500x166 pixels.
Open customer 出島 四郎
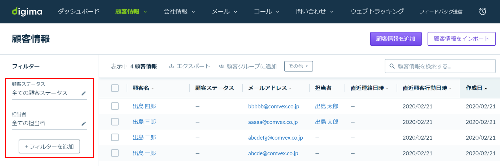coord(144,106)
